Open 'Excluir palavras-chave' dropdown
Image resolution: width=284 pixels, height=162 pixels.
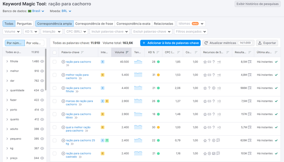[152, 31]
